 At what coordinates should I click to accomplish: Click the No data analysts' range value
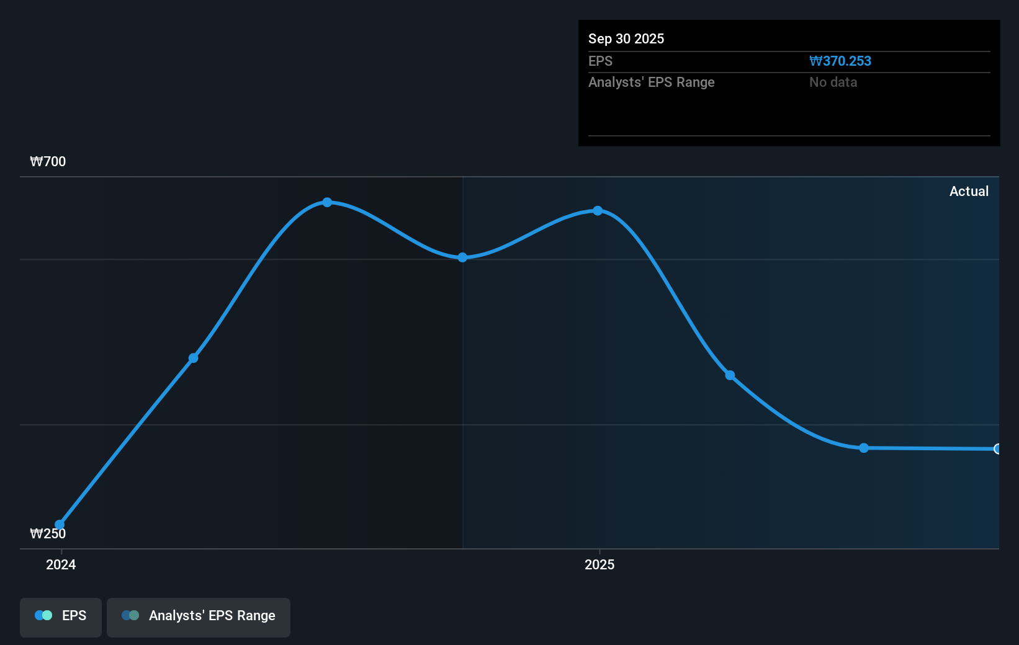(x=833, y=82)
